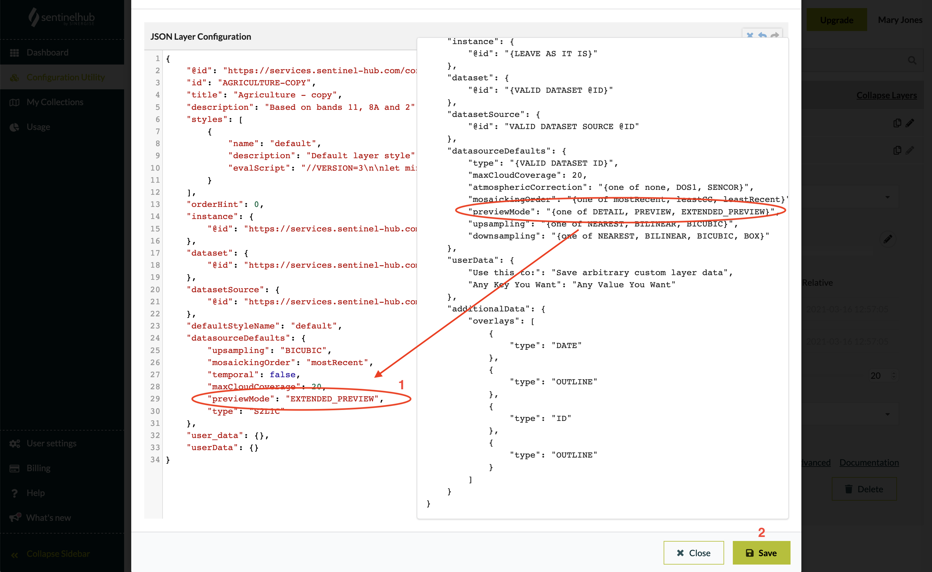Click the Dashboard grid icon in sidebar
This screenshot has height=572, width=932.
(14, 53)
